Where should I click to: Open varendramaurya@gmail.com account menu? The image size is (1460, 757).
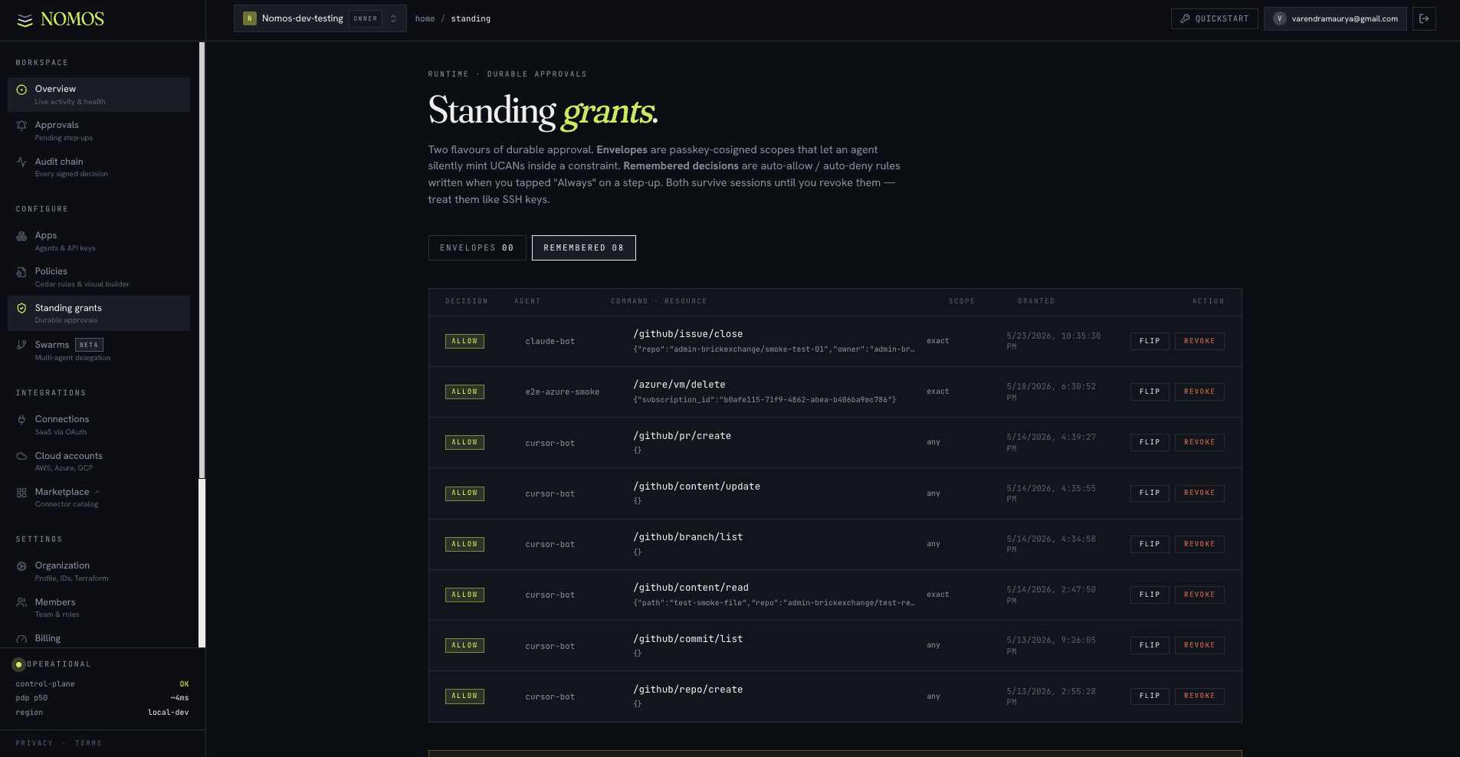click(x=1335, y=18)
